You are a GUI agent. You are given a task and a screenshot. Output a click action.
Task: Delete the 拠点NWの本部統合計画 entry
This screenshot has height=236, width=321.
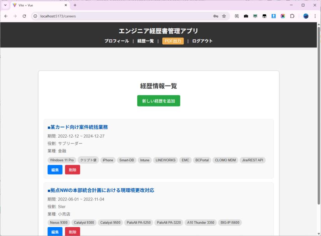pos(72,232)
